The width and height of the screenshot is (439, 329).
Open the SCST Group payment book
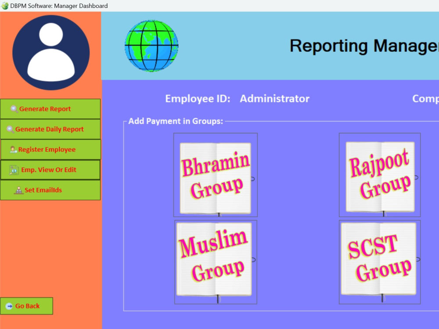tap(380, 262)
